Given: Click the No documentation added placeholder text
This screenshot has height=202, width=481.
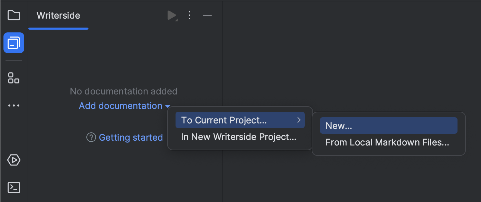Looking at the screenshot, I should point(123,91).
